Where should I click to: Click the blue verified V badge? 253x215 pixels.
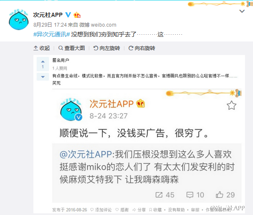(x=68, y=15)
